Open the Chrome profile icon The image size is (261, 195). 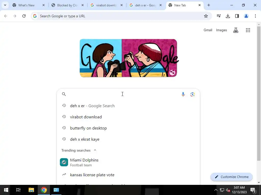(246, 16)
